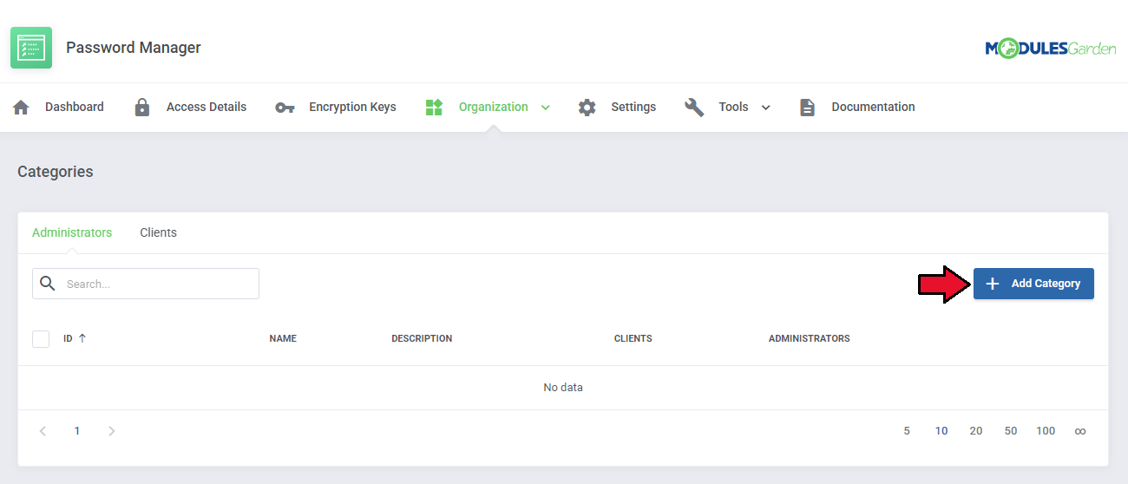Open Encryption Keys menu item
This screenshot has width=1128, height=484.
pyautogui.click(x=352, y=107)
